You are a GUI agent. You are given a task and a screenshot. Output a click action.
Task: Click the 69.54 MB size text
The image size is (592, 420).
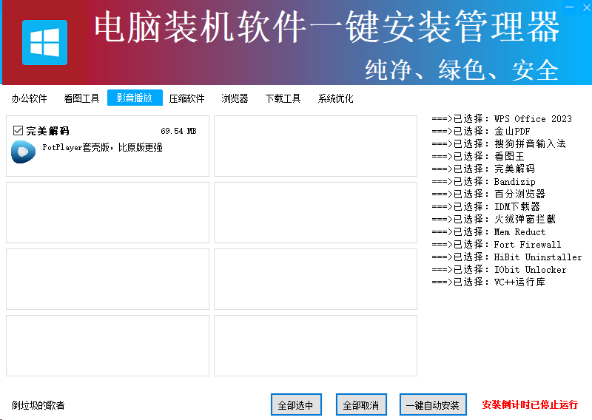(x=178, y=131)
